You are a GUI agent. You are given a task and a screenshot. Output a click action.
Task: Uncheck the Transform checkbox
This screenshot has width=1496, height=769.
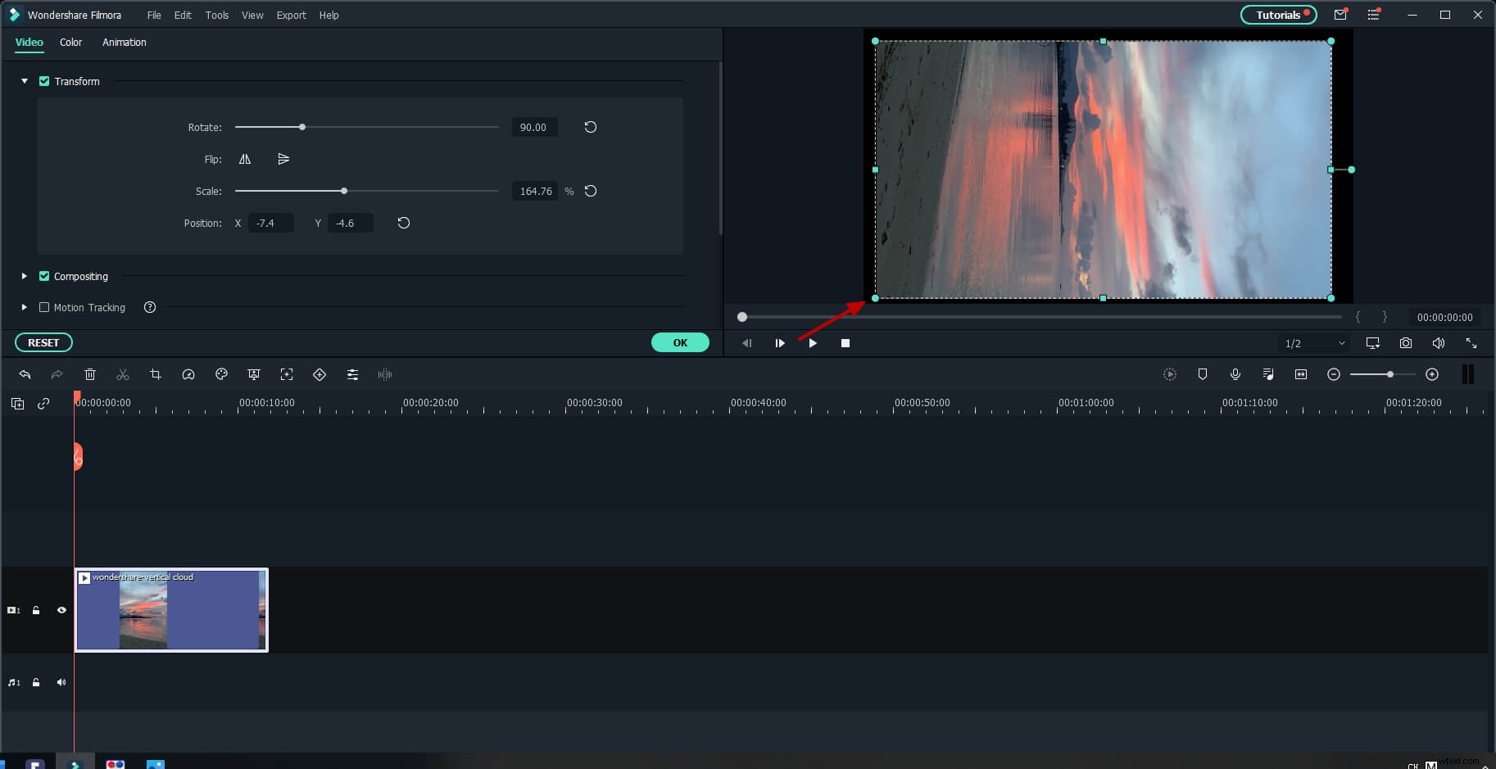(45, 81)
